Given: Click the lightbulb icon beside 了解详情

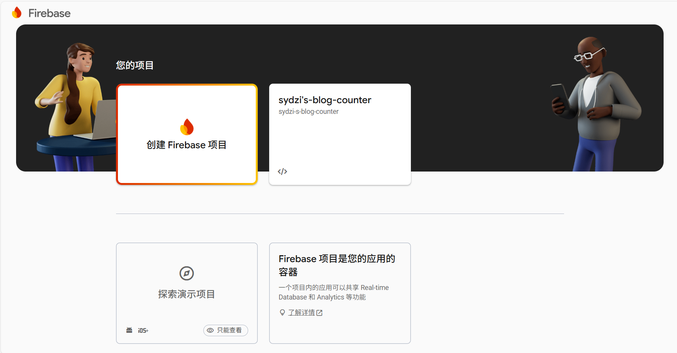Looking at the screenshot, I should (282, 313).
